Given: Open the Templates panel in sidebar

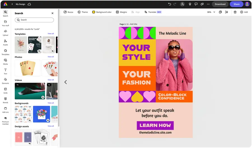Looking at the screenshot, I should 6,52.
